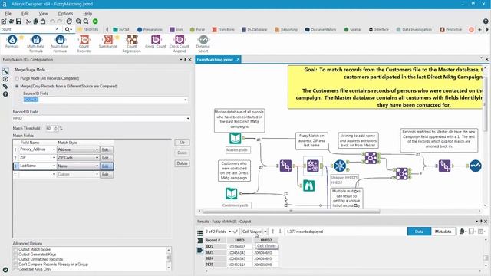Viewport: 491px width, 276px height.
Task: Open wrench Configuration icon in left sidebar
Action: (5, 71)
